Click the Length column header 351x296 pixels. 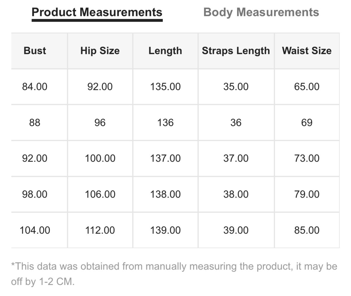165,51
